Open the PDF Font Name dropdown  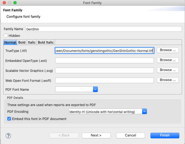tap(95, 89)
